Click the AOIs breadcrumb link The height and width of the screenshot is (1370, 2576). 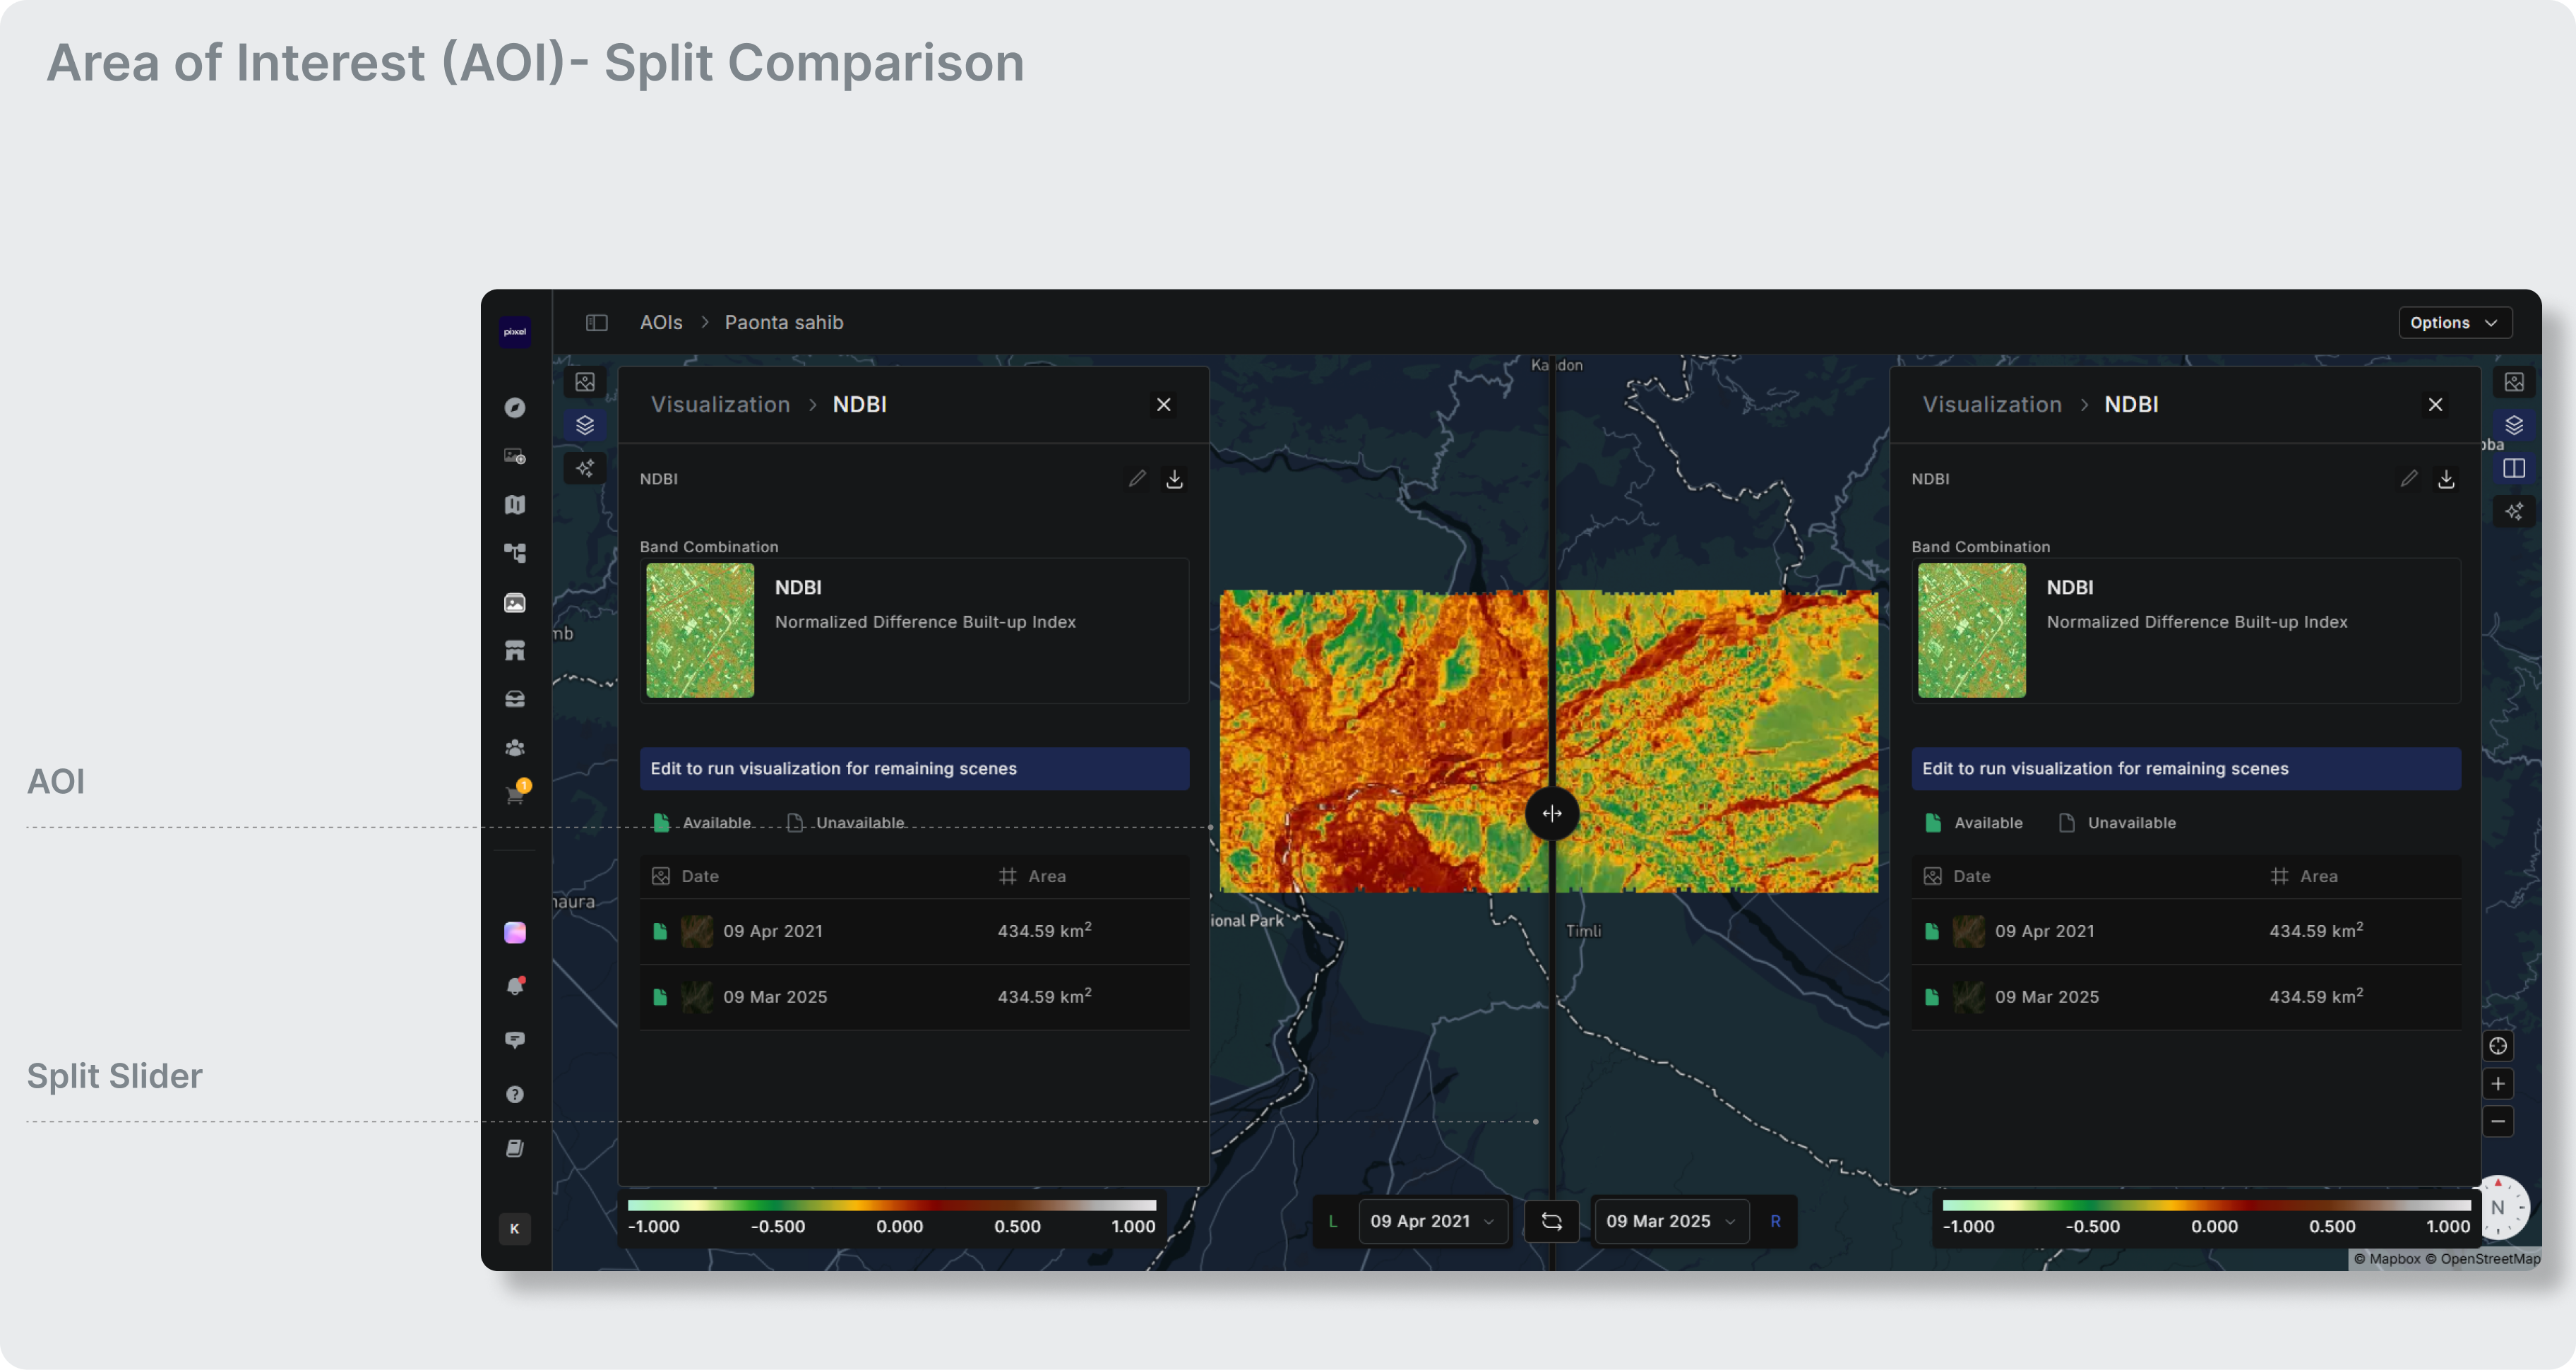click(x=661, y=322)
